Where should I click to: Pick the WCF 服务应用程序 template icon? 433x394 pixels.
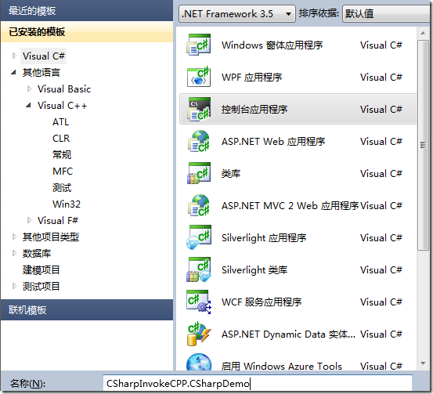tap(199, 302)
